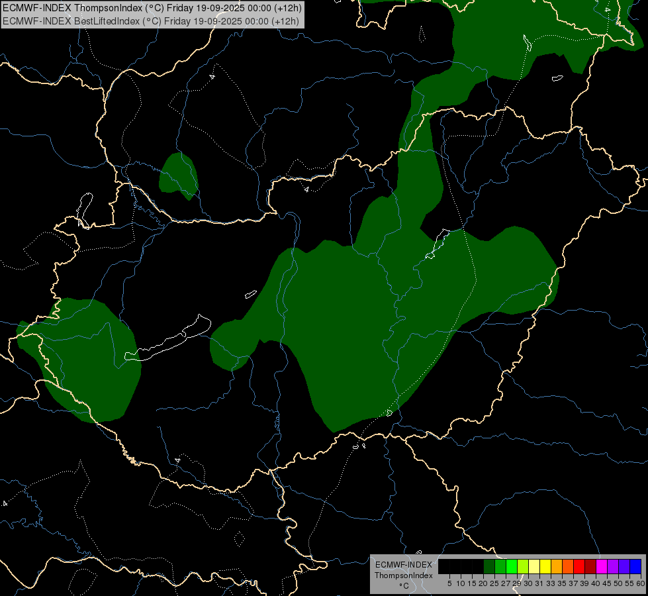Image resolution: width=648 pixels, height=596 pixels.
Task: Click the dark green 20–25 legend swatch
Action: coord(489,566)
